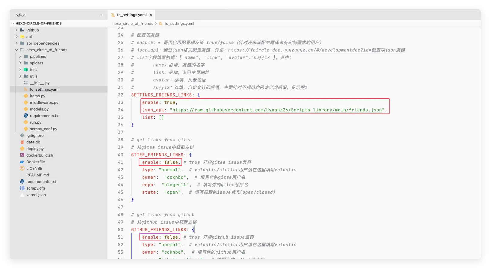Click hexo_circle_of_friends in the breadcrumb
Screen dimensions: 490x268
coord(133,23)
